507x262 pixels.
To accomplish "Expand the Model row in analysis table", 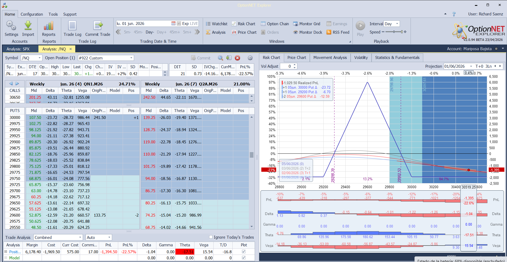I will [6, 258].
